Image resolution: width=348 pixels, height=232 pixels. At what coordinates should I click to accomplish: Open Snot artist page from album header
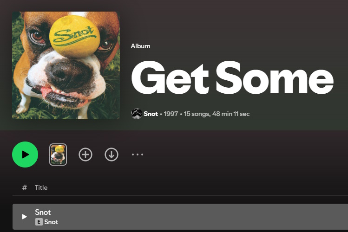[151, 114]
